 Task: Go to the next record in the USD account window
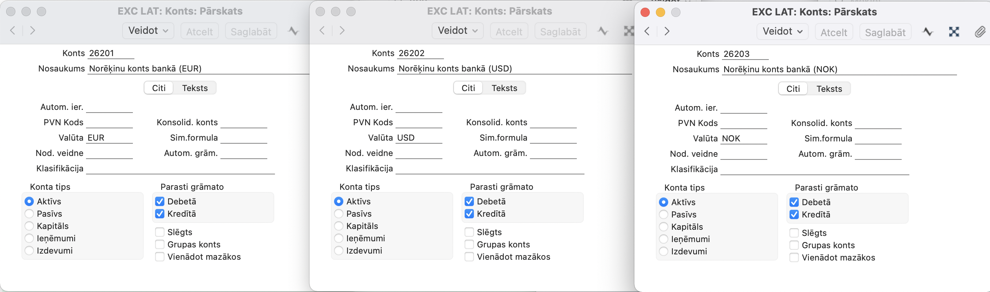point(342,30)
